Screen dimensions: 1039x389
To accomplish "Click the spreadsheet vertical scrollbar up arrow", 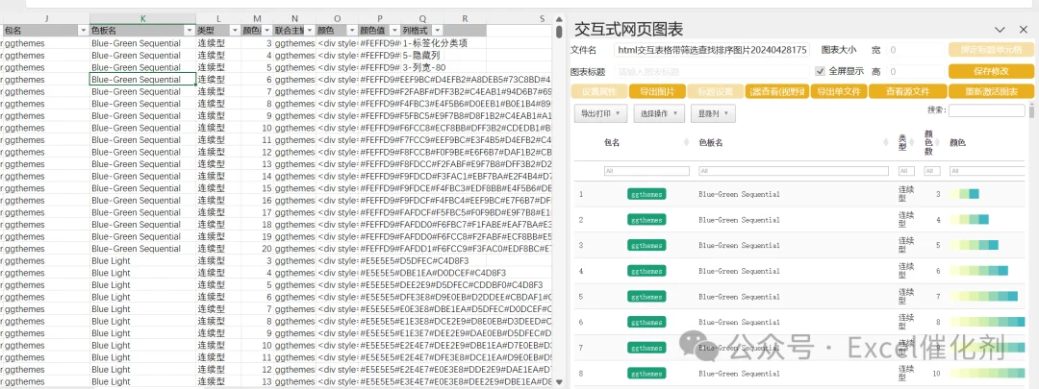I will tap(559, 18).
